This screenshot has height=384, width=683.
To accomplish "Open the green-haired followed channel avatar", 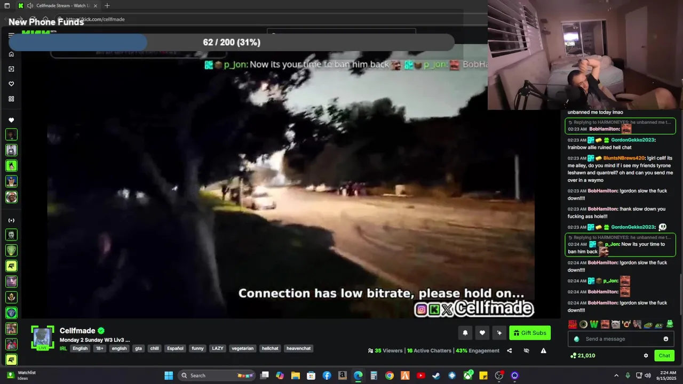I will [x=11, y=166].
